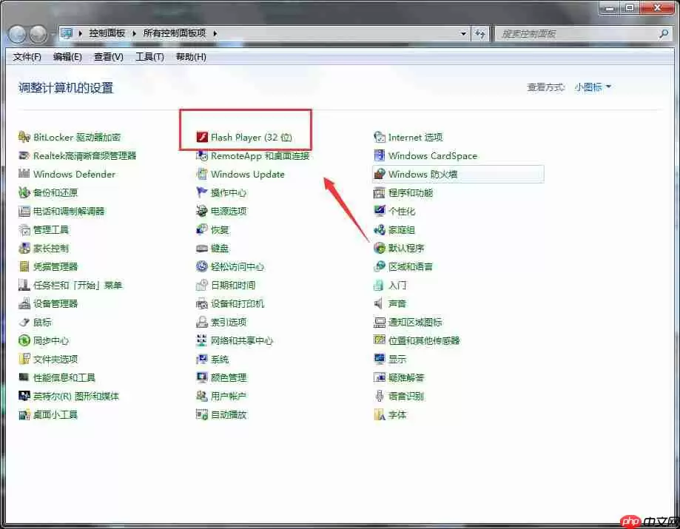Expand the address bar history dropdown
680x529 pixels.
[x=463, y=33]
